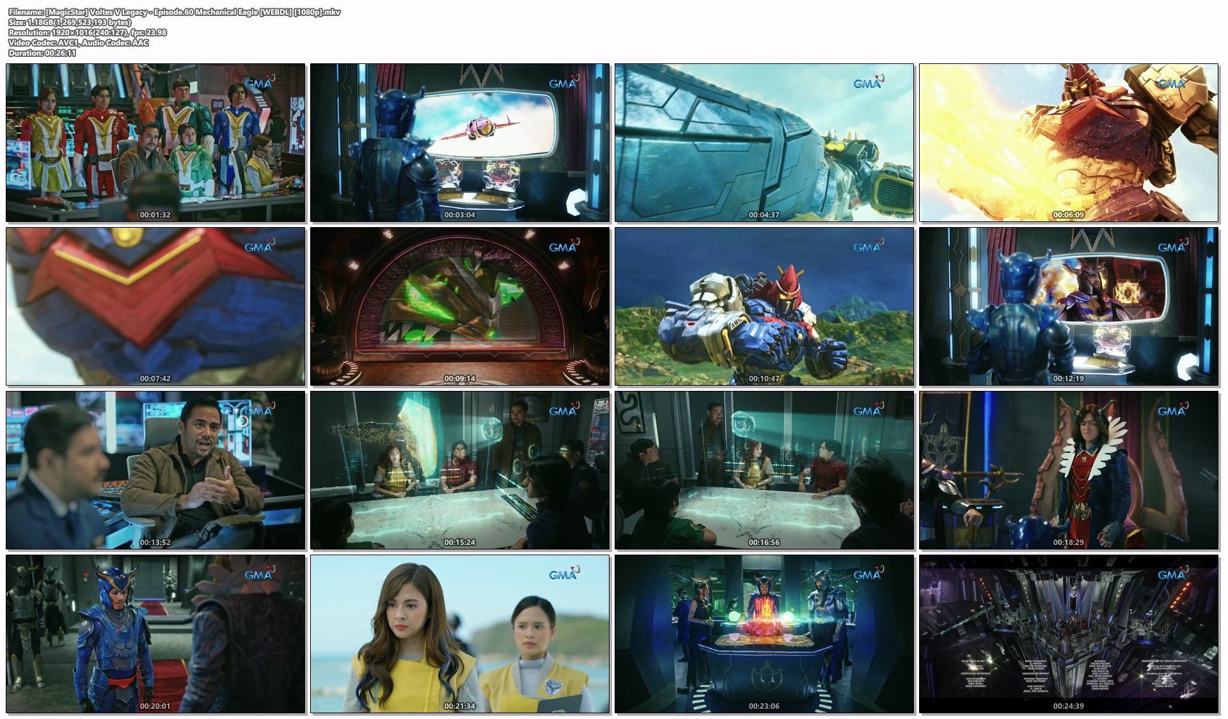Click the thumbnail at timestamp 00:01:32
Viewport: 1228px width, 719px height.
pos(155,142)
